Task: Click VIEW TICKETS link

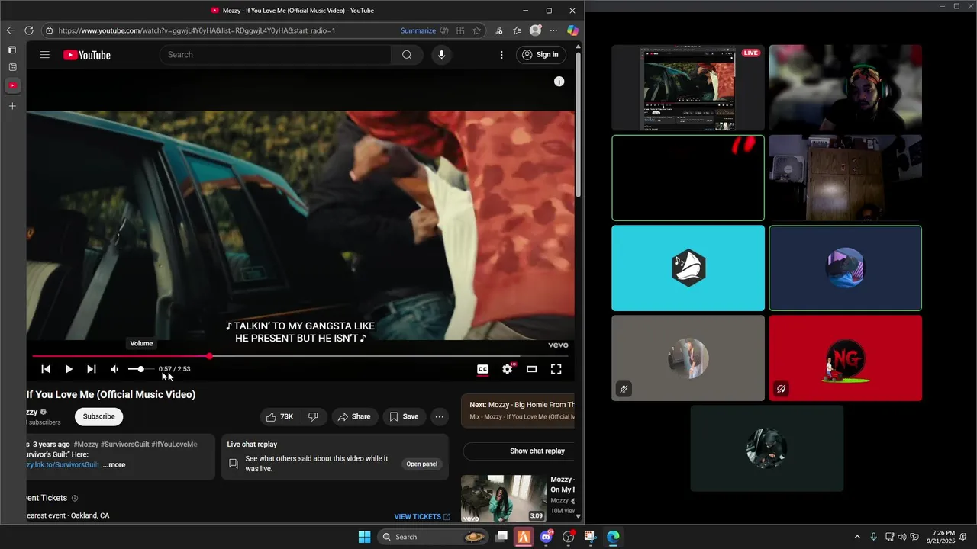Action: (422, 516)
